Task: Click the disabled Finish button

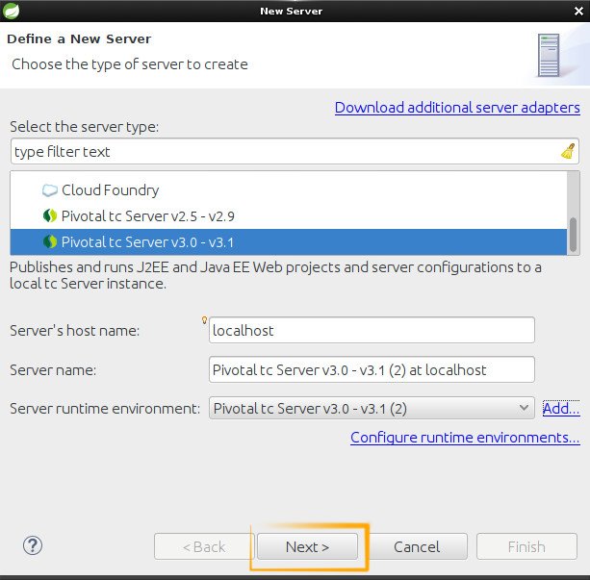Action: (526, 546)
